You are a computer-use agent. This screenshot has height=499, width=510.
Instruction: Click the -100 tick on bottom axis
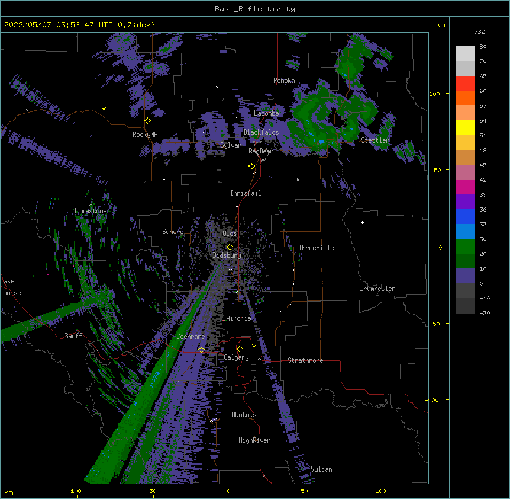click(74, 491)
